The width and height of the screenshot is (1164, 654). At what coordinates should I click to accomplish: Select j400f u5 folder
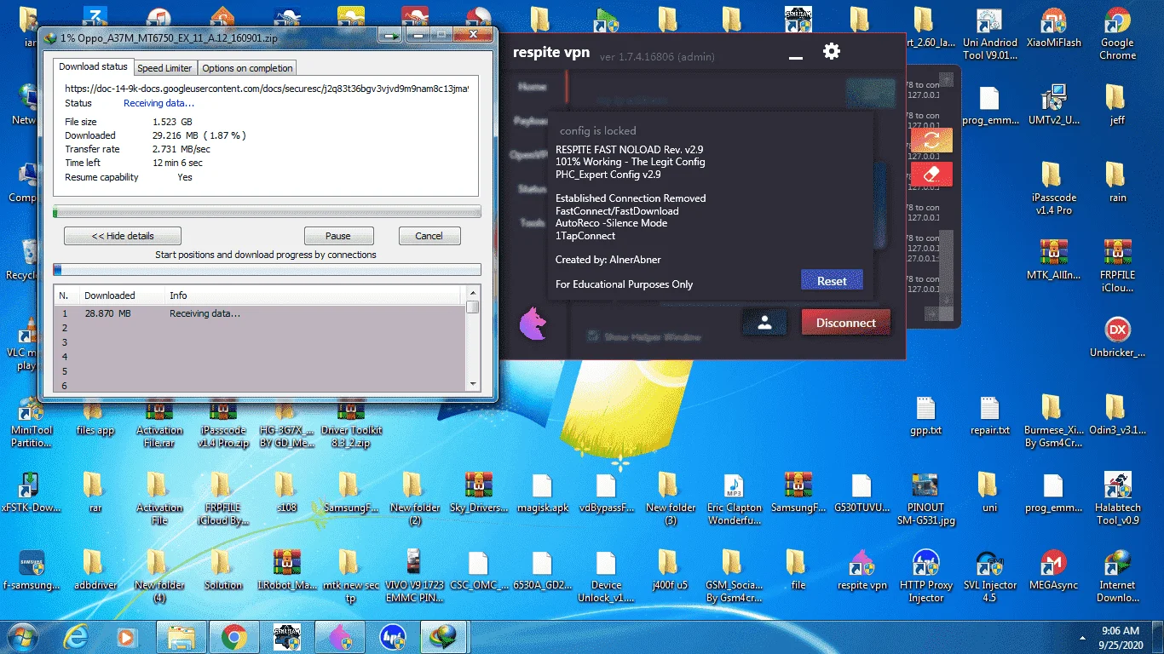click(669, 571)
